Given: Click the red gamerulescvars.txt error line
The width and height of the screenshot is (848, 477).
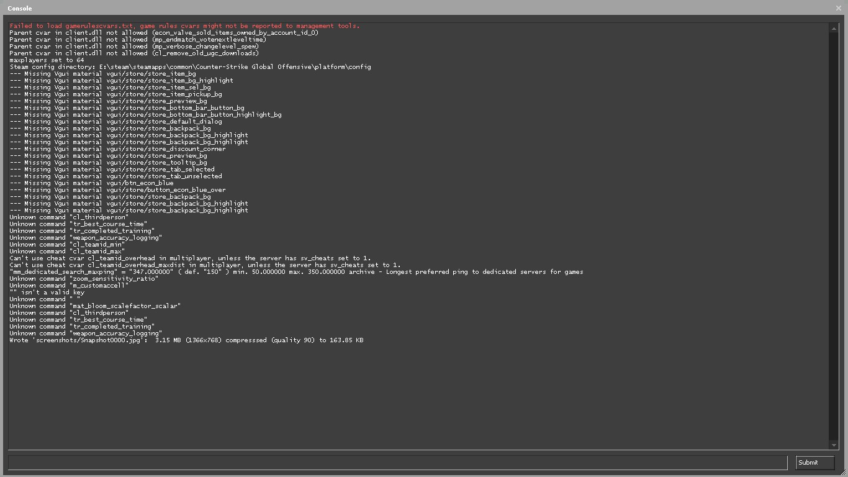Looking at the screenshot, I should pos(184,26).
